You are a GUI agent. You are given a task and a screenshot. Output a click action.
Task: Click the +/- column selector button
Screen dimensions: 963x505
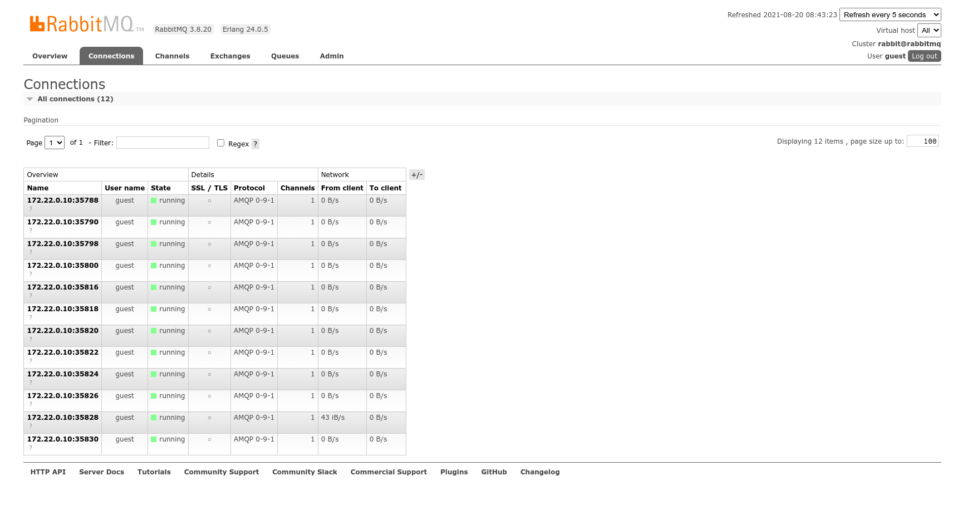point(417,175)
